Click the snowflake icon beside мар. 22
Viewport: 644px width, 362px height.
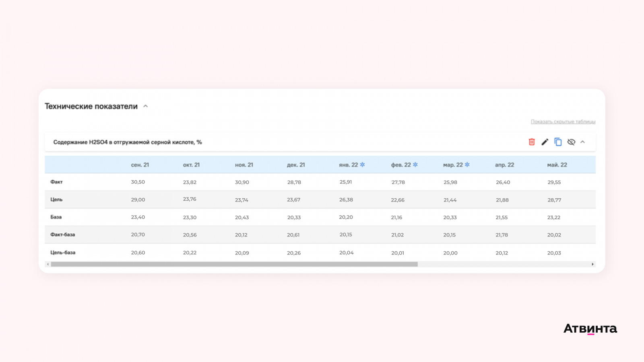[x=467, y=165]
